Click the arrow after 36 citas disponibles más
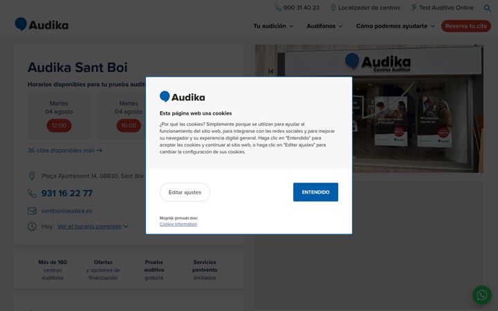The width and height of the screenshot is (498, 311). pyautogui.click(x=99, y=151)
